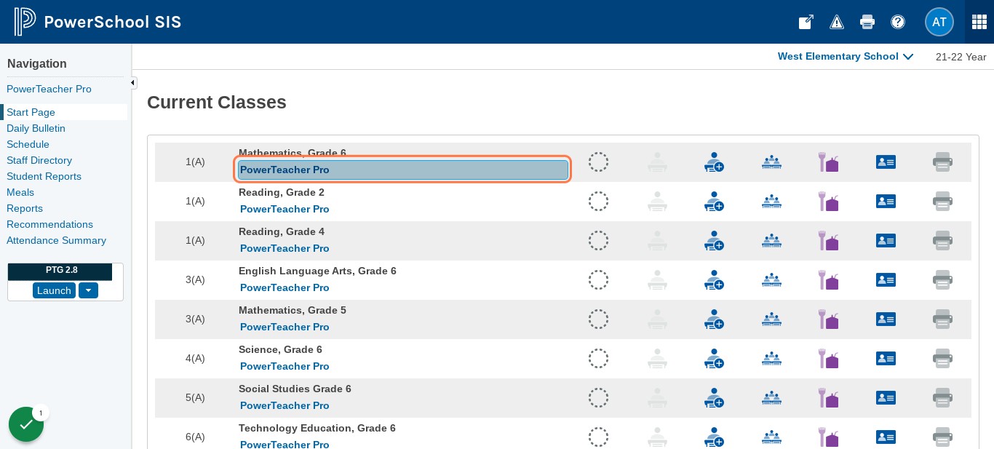Open lunch count icon for Mathematics, Grade 5

coord(828,319)
